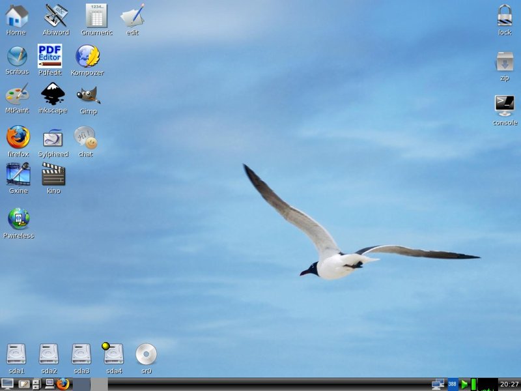The height and width of the screenshot is (391, 521).
Task: Launch the Inkscape vector editor
Action: pos(53,94)
